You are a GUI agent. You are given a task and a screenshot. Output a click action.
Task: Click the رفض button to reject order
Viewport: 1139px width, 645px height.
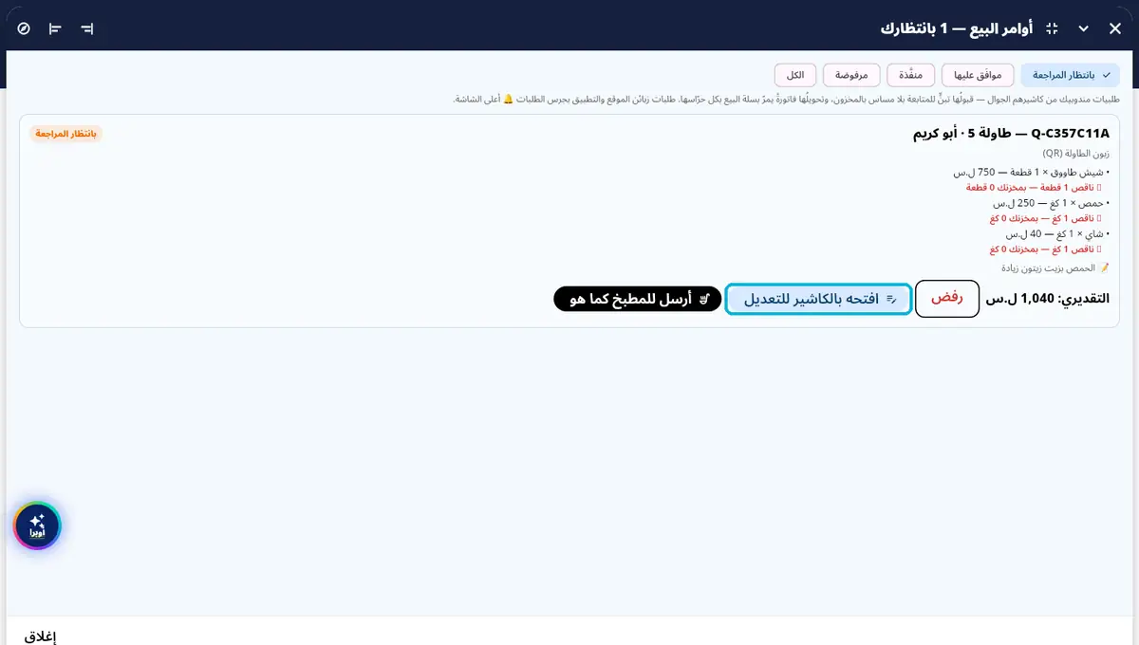coord(947,299)
